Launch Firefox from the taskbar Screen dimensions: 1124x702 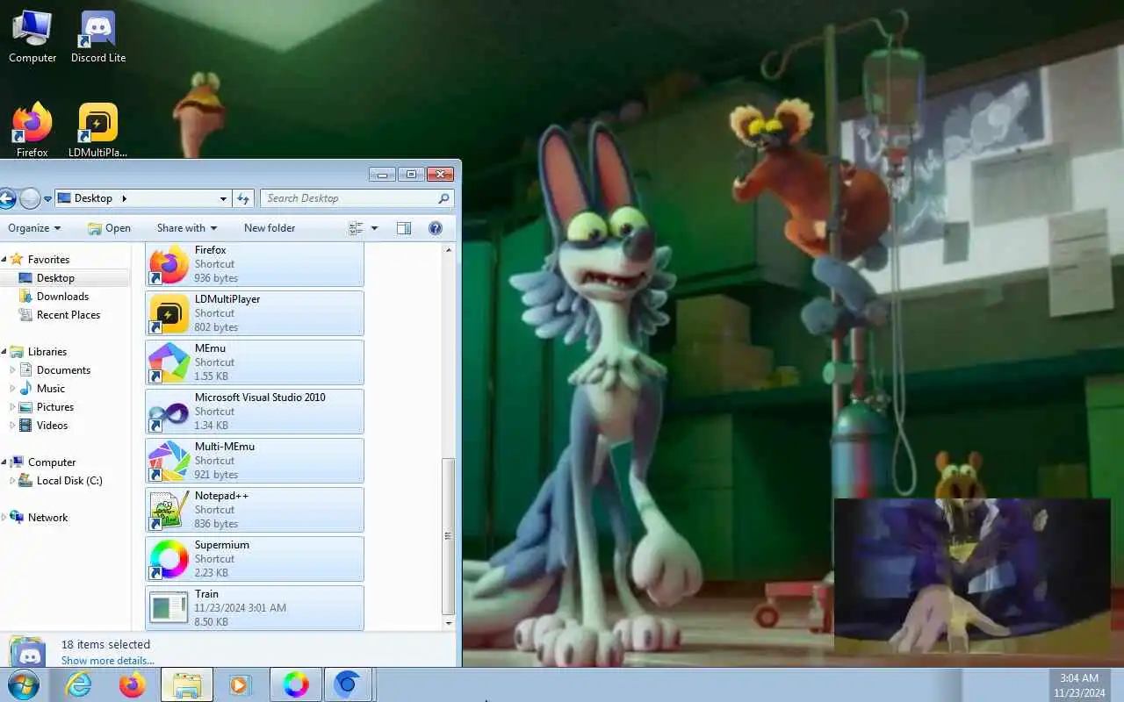(133, 684)
